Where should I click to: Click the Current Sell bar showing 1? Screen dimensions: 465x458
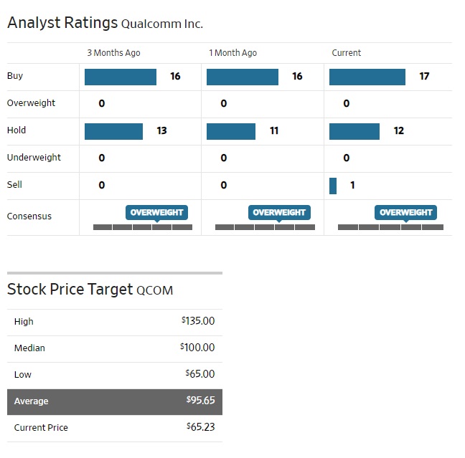point(333,186)
